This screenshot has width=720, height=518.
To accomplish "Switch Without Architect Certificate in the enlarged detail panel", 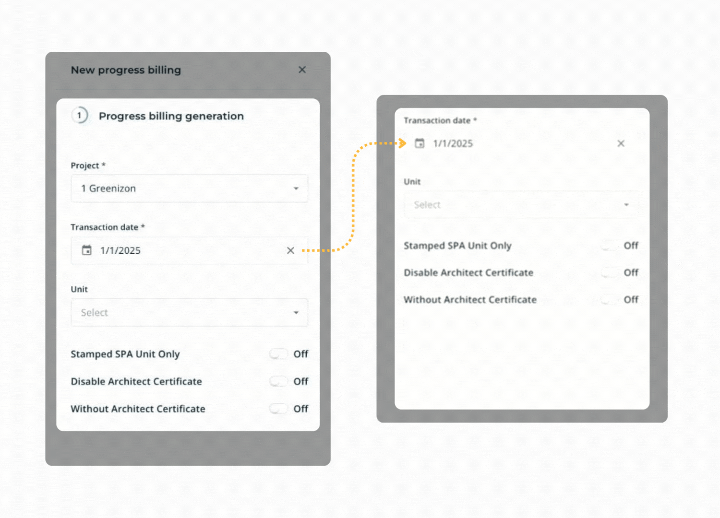I will click(609, 300).
